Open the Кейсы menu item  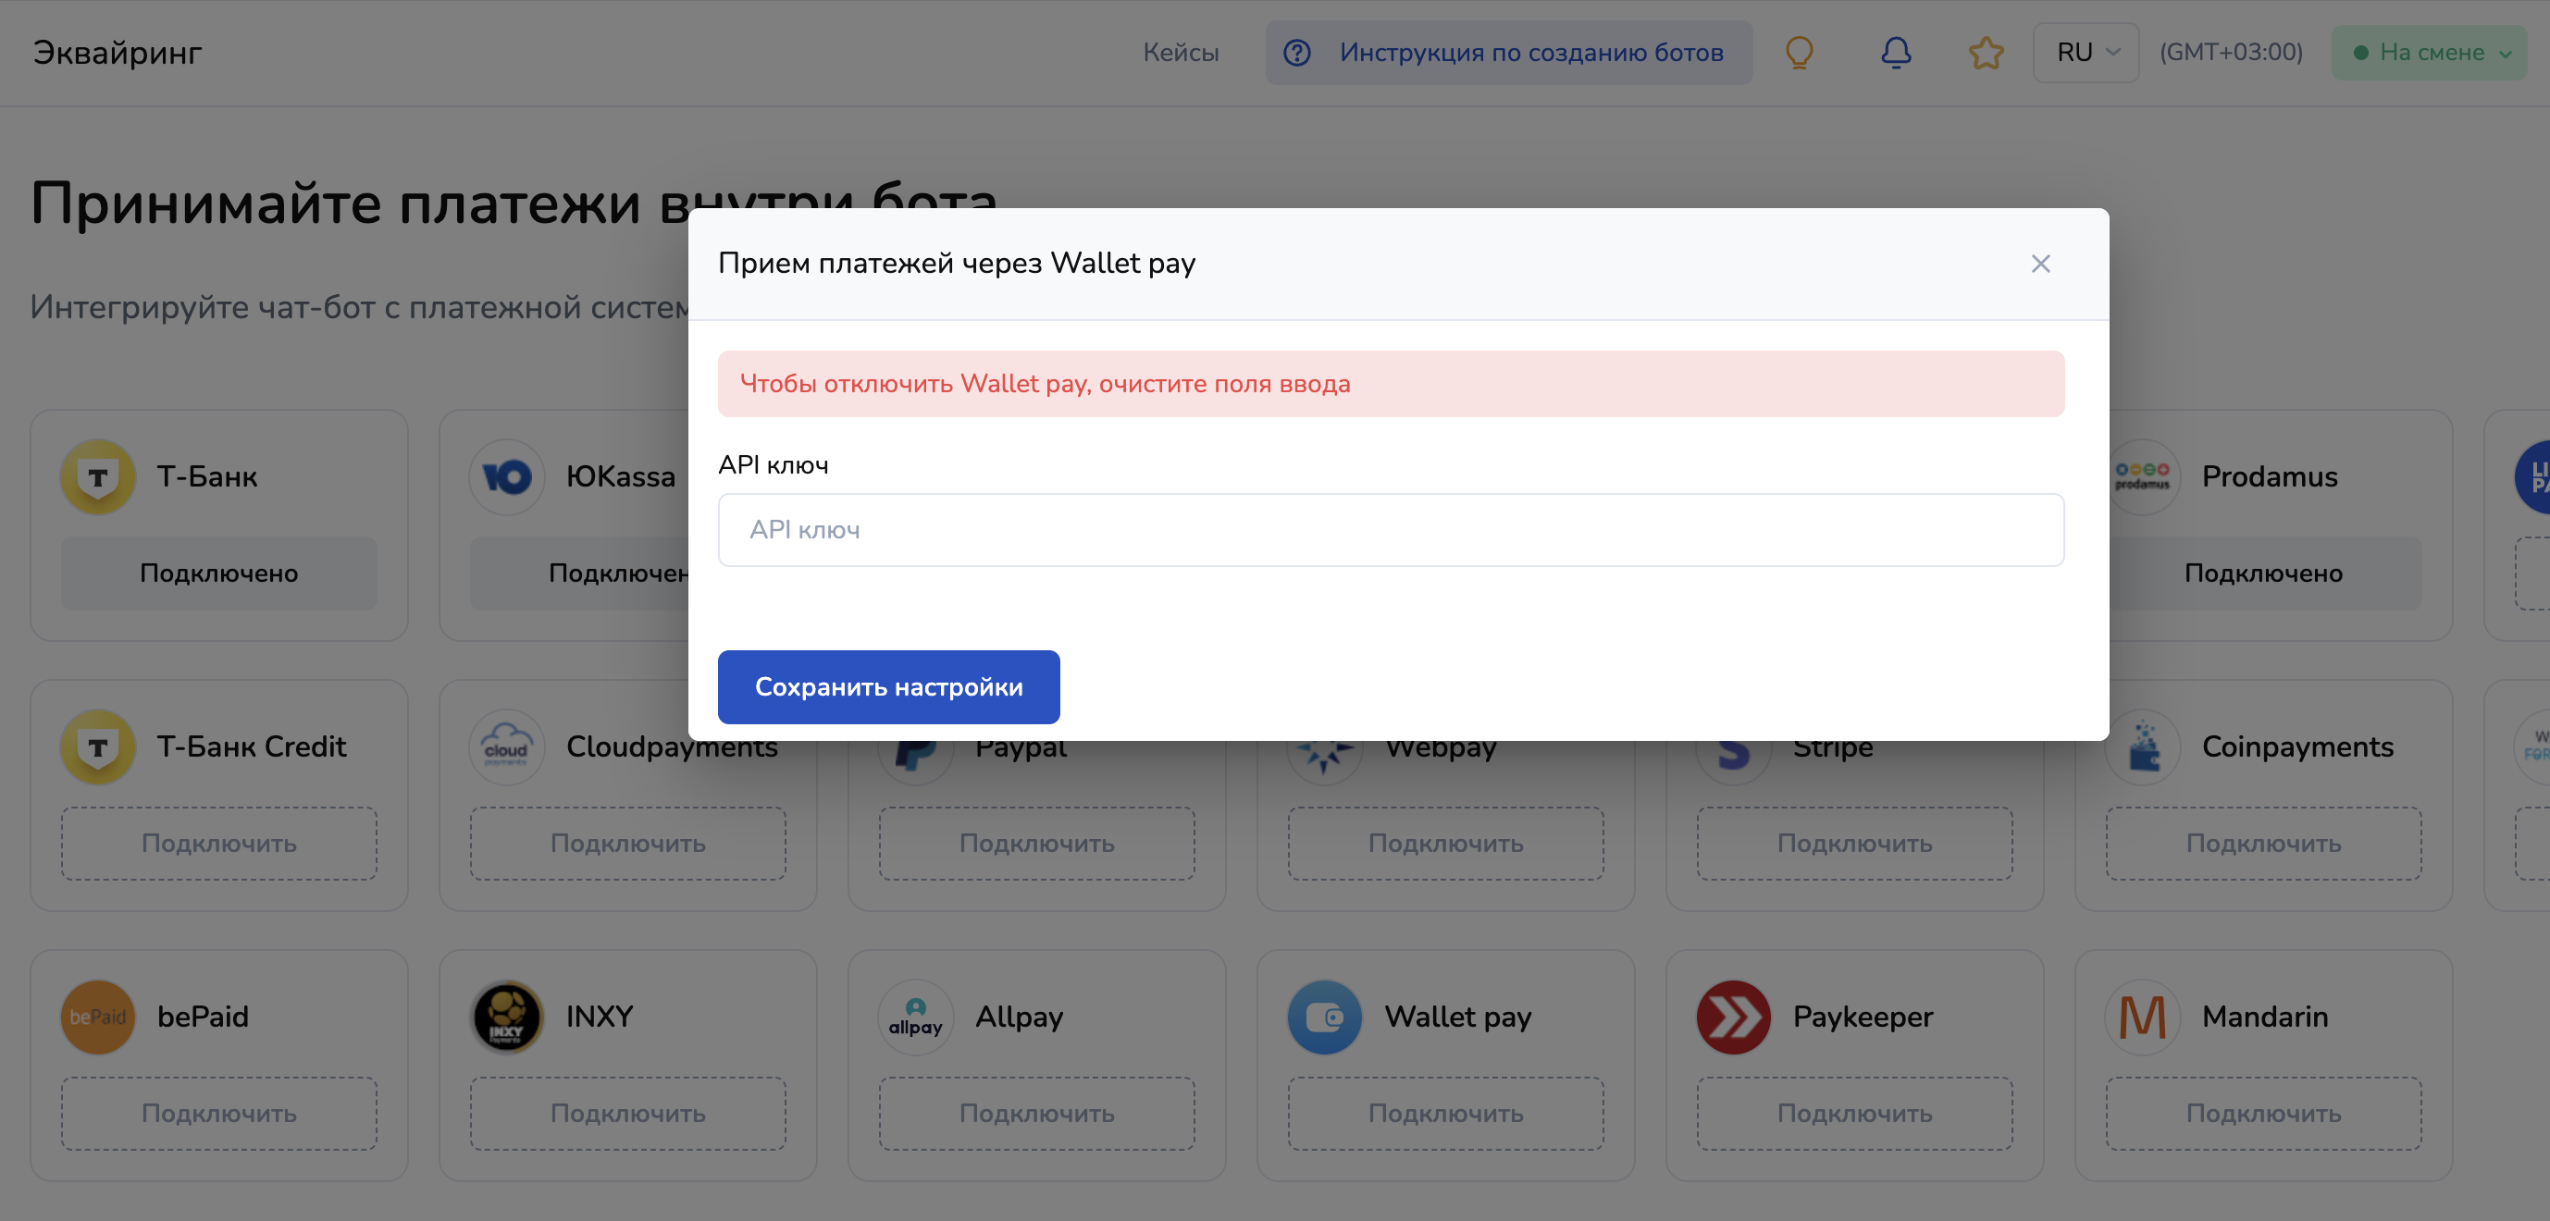pyautogui.click(x=1180, y=53)
